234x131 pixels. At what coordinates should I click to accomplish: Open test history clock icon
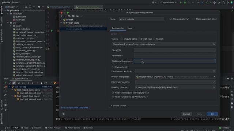click(x=46, y=83)
